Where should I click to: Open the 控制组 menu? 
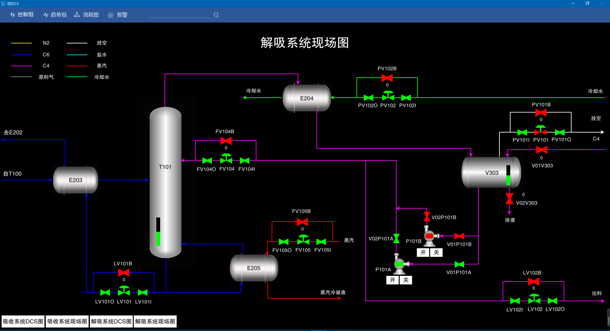(22, 15)
